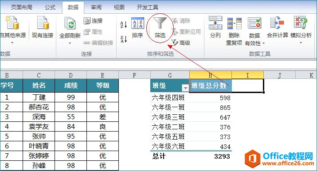The width and height of the screenshot is (317, 171).
Task: Select the grade cell 差
Action: 103,117
